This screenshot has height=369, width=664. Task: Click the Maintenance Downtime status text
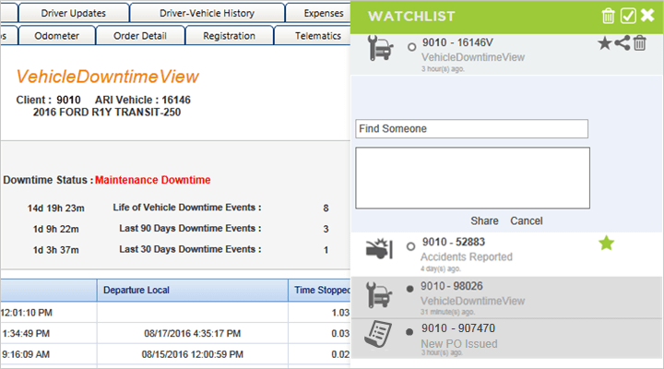(x=152, y=180)
